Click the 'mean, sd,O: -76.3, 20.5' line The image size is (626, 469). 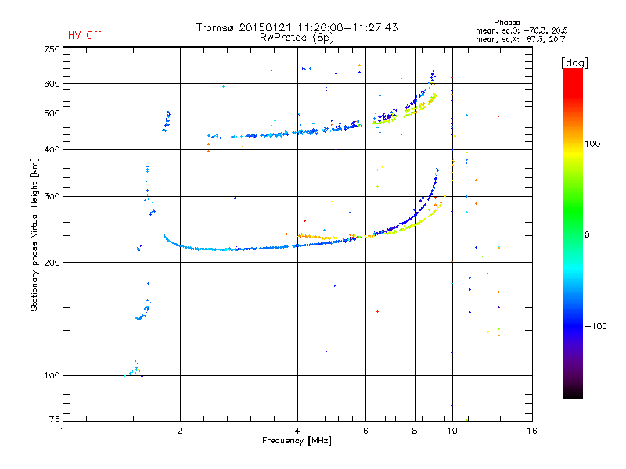(x=521, y=30)
